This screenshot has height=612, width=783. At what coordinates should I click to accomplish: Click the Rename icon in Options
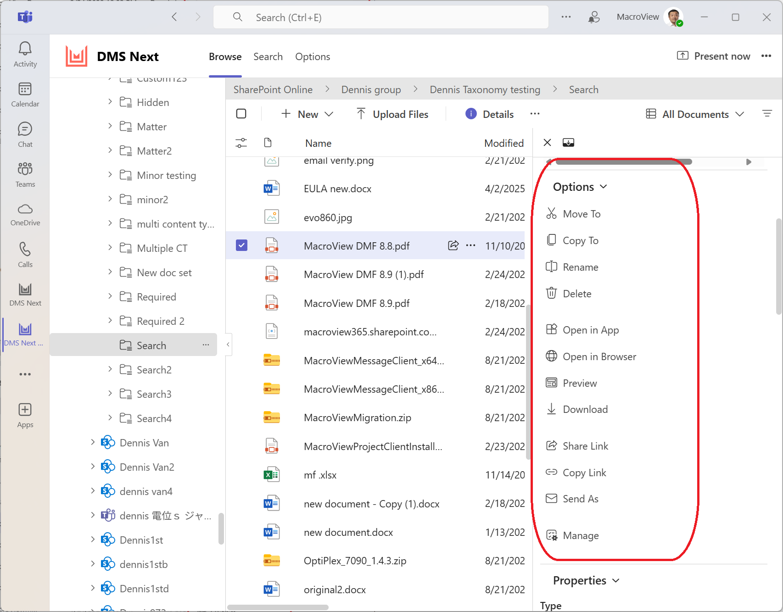click(551, 267)
